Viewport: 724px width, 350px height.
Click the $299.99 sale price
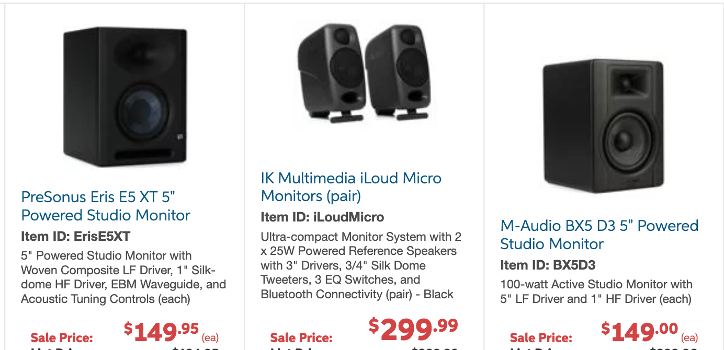[413, 328]
